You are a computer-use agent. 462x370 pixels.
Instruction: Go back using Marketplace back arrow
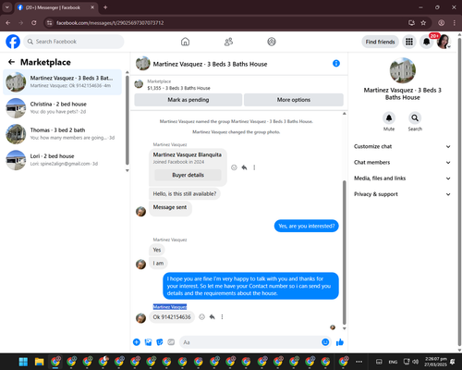(x=11, y=62)
